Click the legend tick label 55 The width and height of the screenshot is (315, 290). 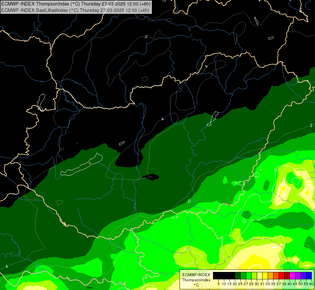click(306, 284)
